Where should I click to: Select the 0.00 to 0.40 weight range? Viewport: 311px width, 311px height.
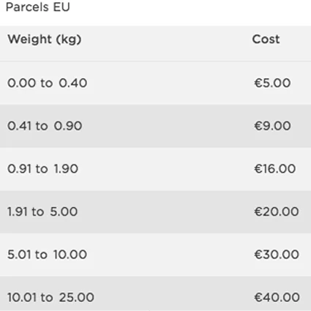point(48,83)
